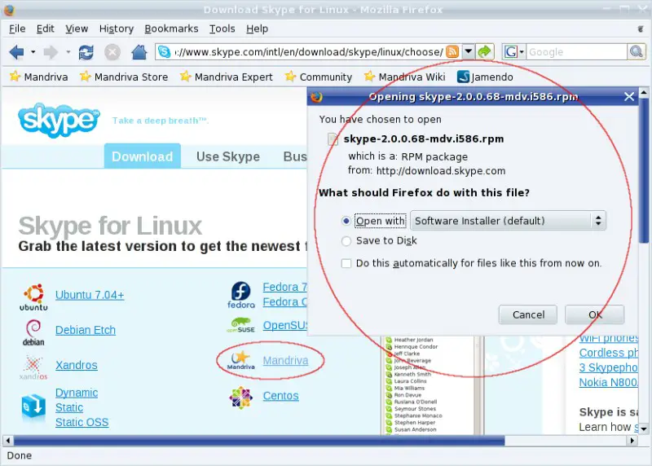The image size is (652, 466).
Task: Click the Skype site icon in address bar
Action: [165, 52]
